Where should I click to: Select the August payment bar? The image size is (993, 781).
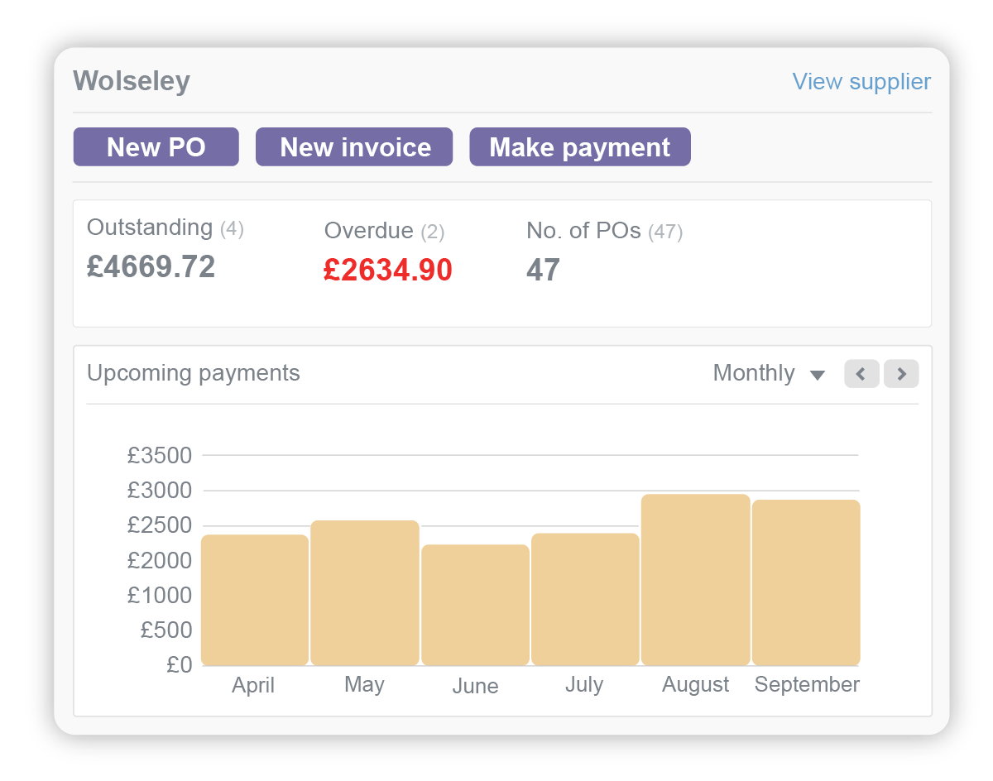click(x=695, y=579)
